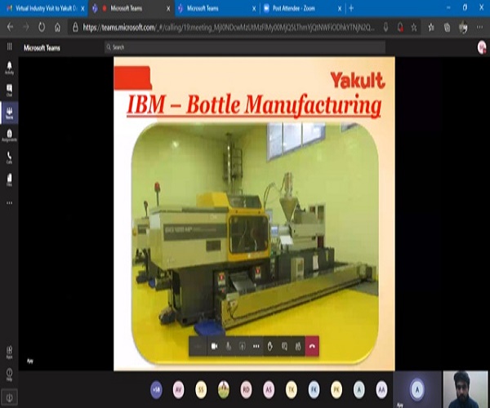
Task: Open browser settings and more menu
Action: point(479,28)
